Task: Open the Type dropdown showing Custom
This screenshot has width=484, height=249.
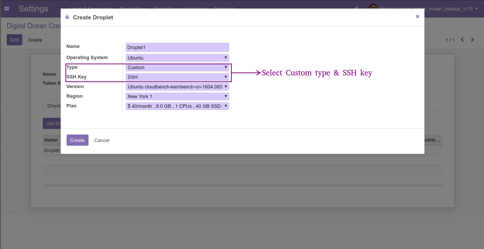Action: tap(177, 67)
